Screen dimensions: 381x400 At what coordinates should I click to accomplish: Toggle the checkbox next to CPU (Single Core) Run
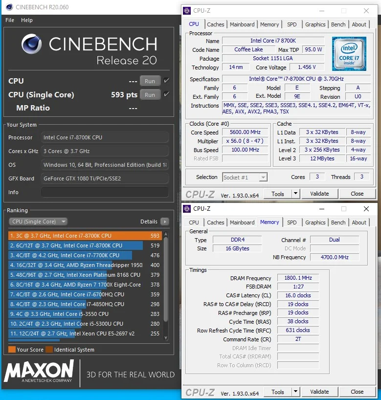pos(166,94)
